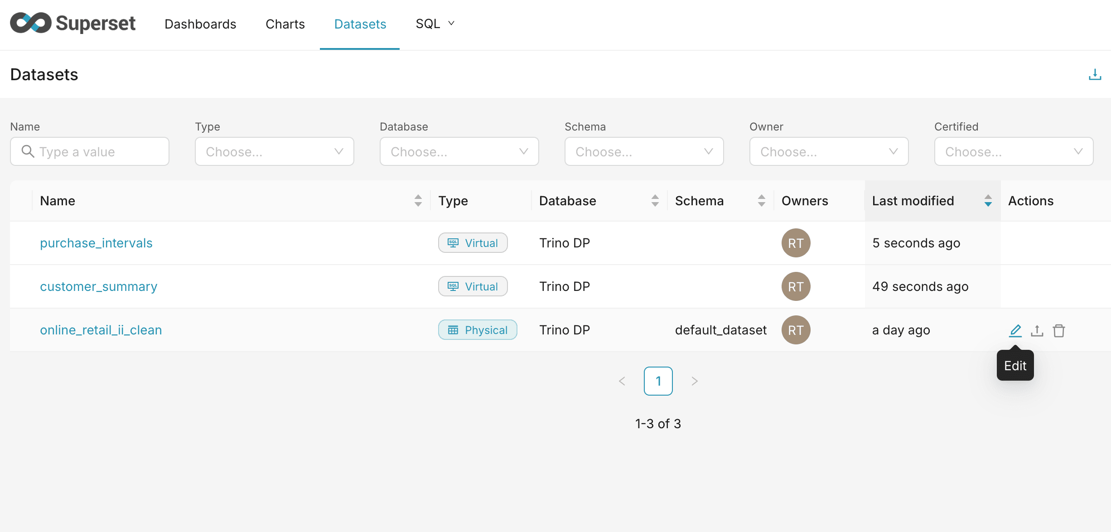The image size is (1111, 532).
Task: Export the online_retail_ii_clean dataset
Action: [x=1037, y=330]
